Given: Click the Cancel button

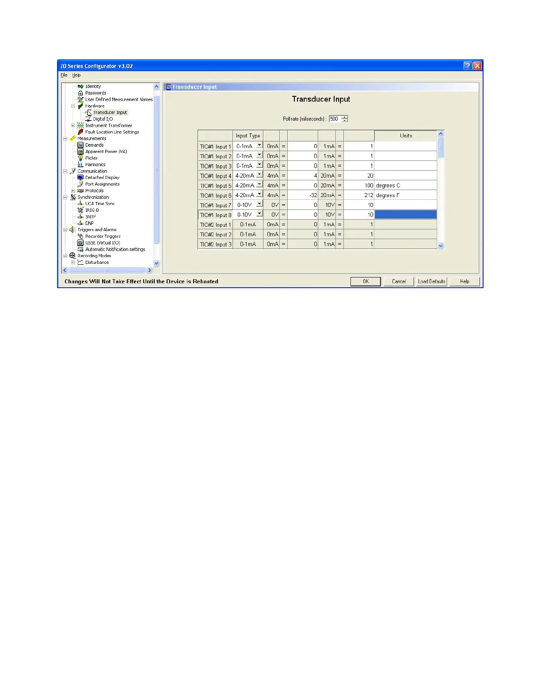Looking at the screenshot, I should click(399, 282).
